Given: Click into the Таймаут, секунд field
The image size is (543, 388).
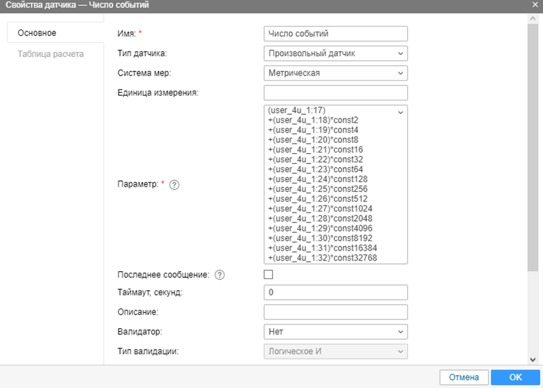Looking at the screenshot, I should 335,292.
